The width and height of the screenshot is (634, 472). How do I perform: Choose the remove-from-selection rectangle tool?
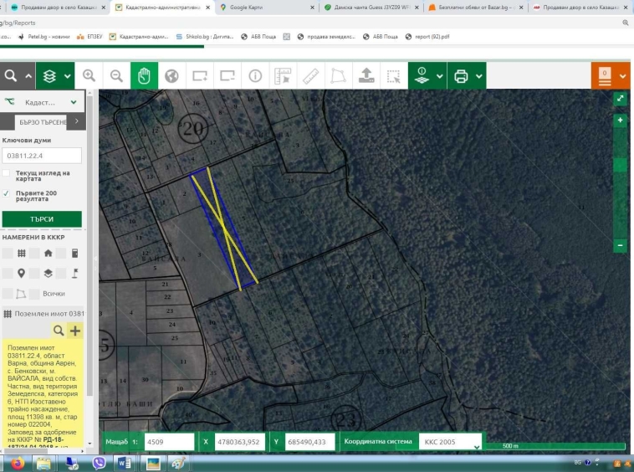coord(228,75)
